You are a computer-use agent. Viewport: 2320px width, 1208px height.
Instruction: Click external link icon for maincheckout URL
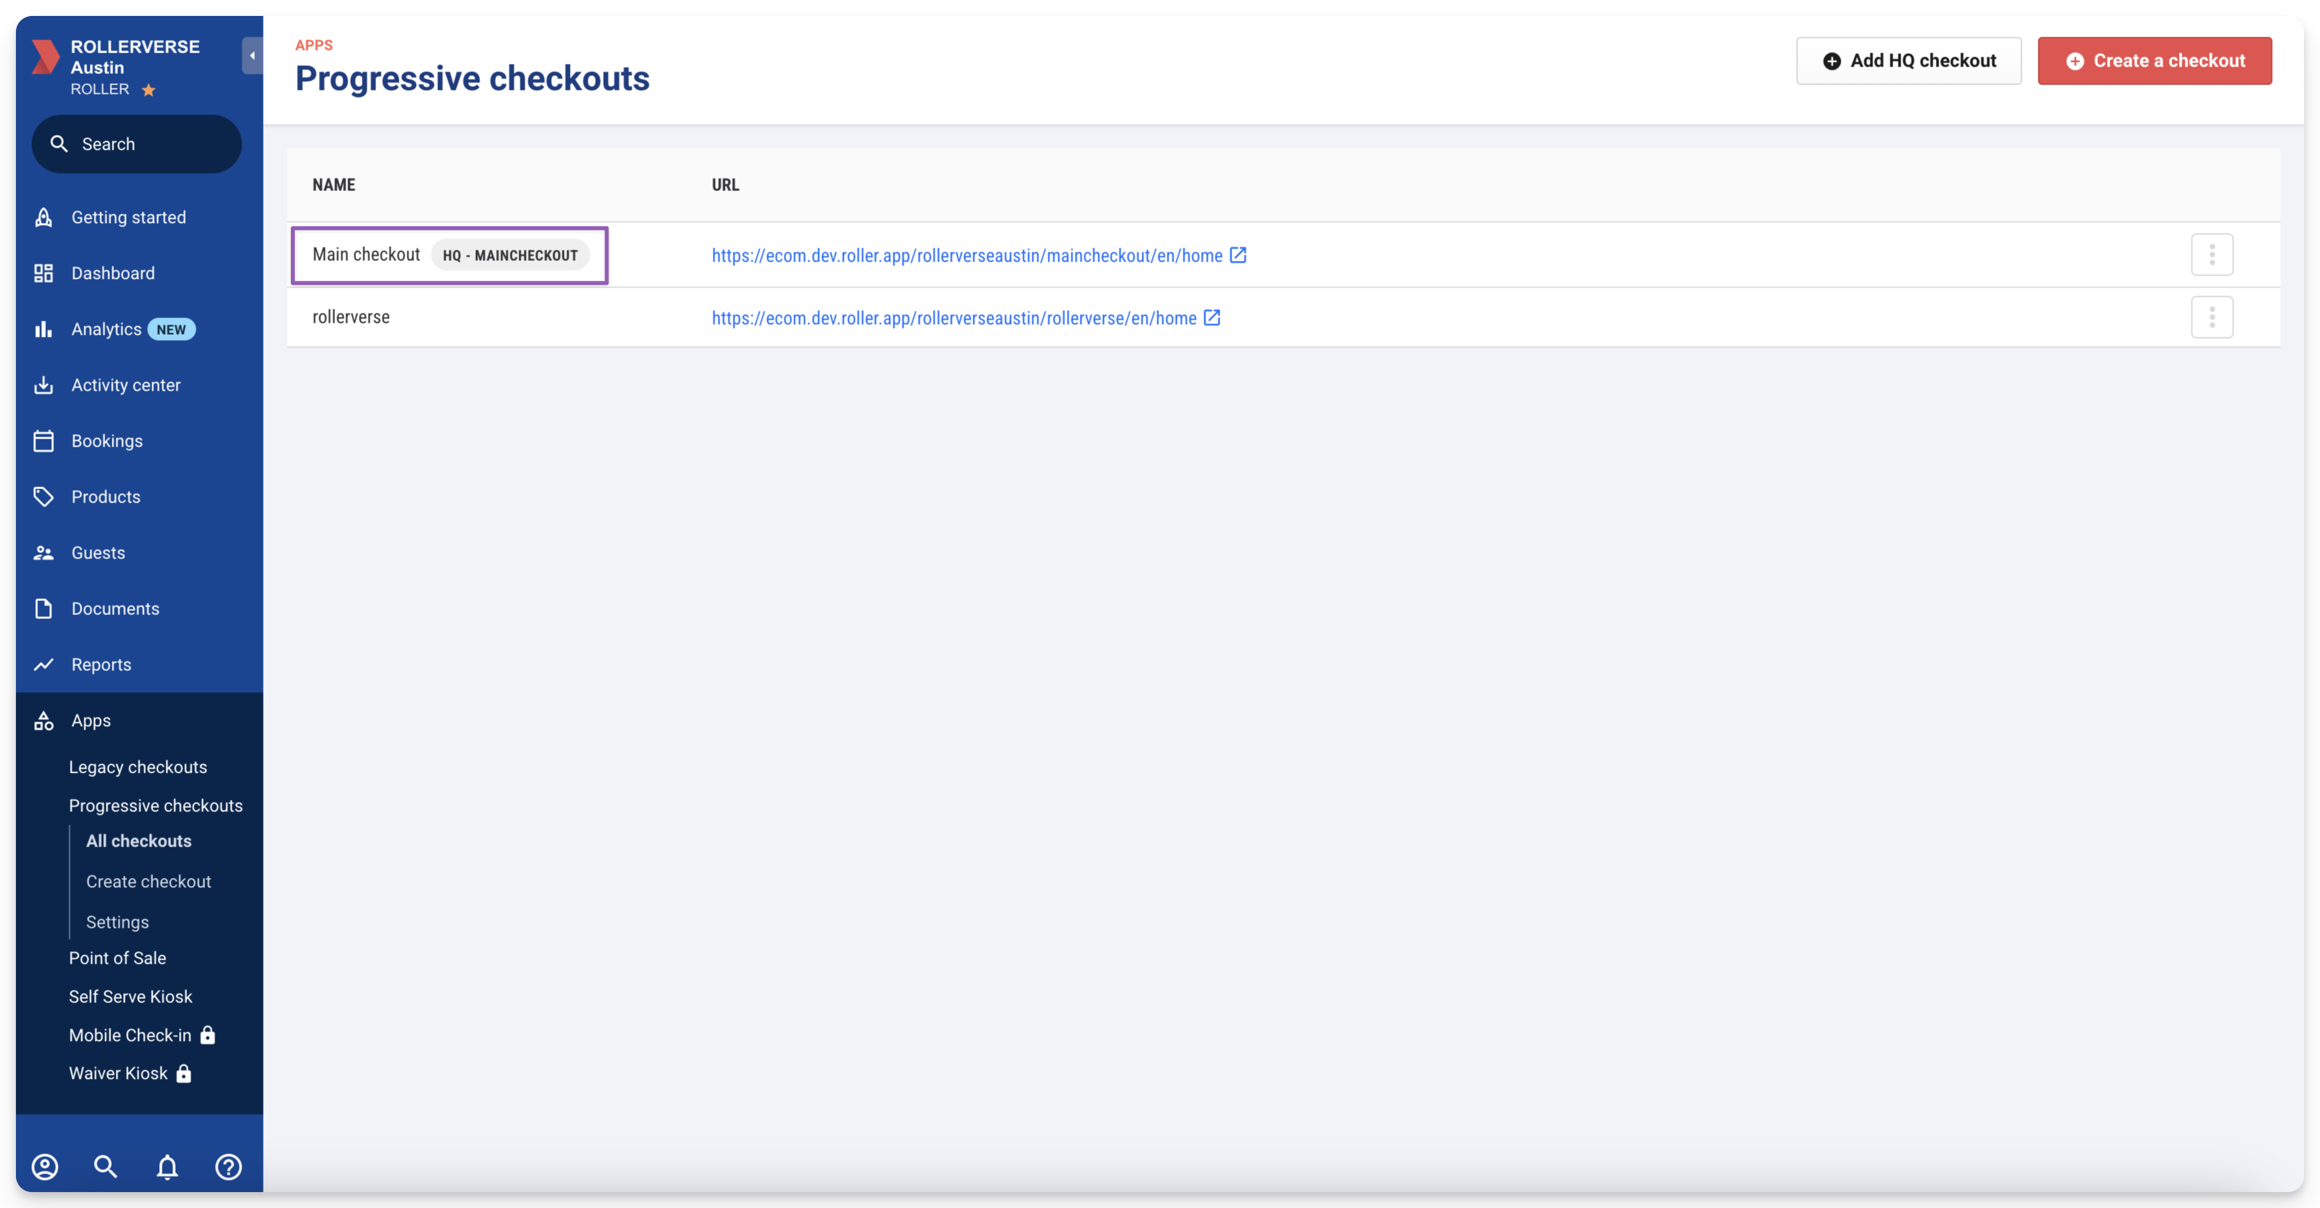click(x=1238, y=255)
